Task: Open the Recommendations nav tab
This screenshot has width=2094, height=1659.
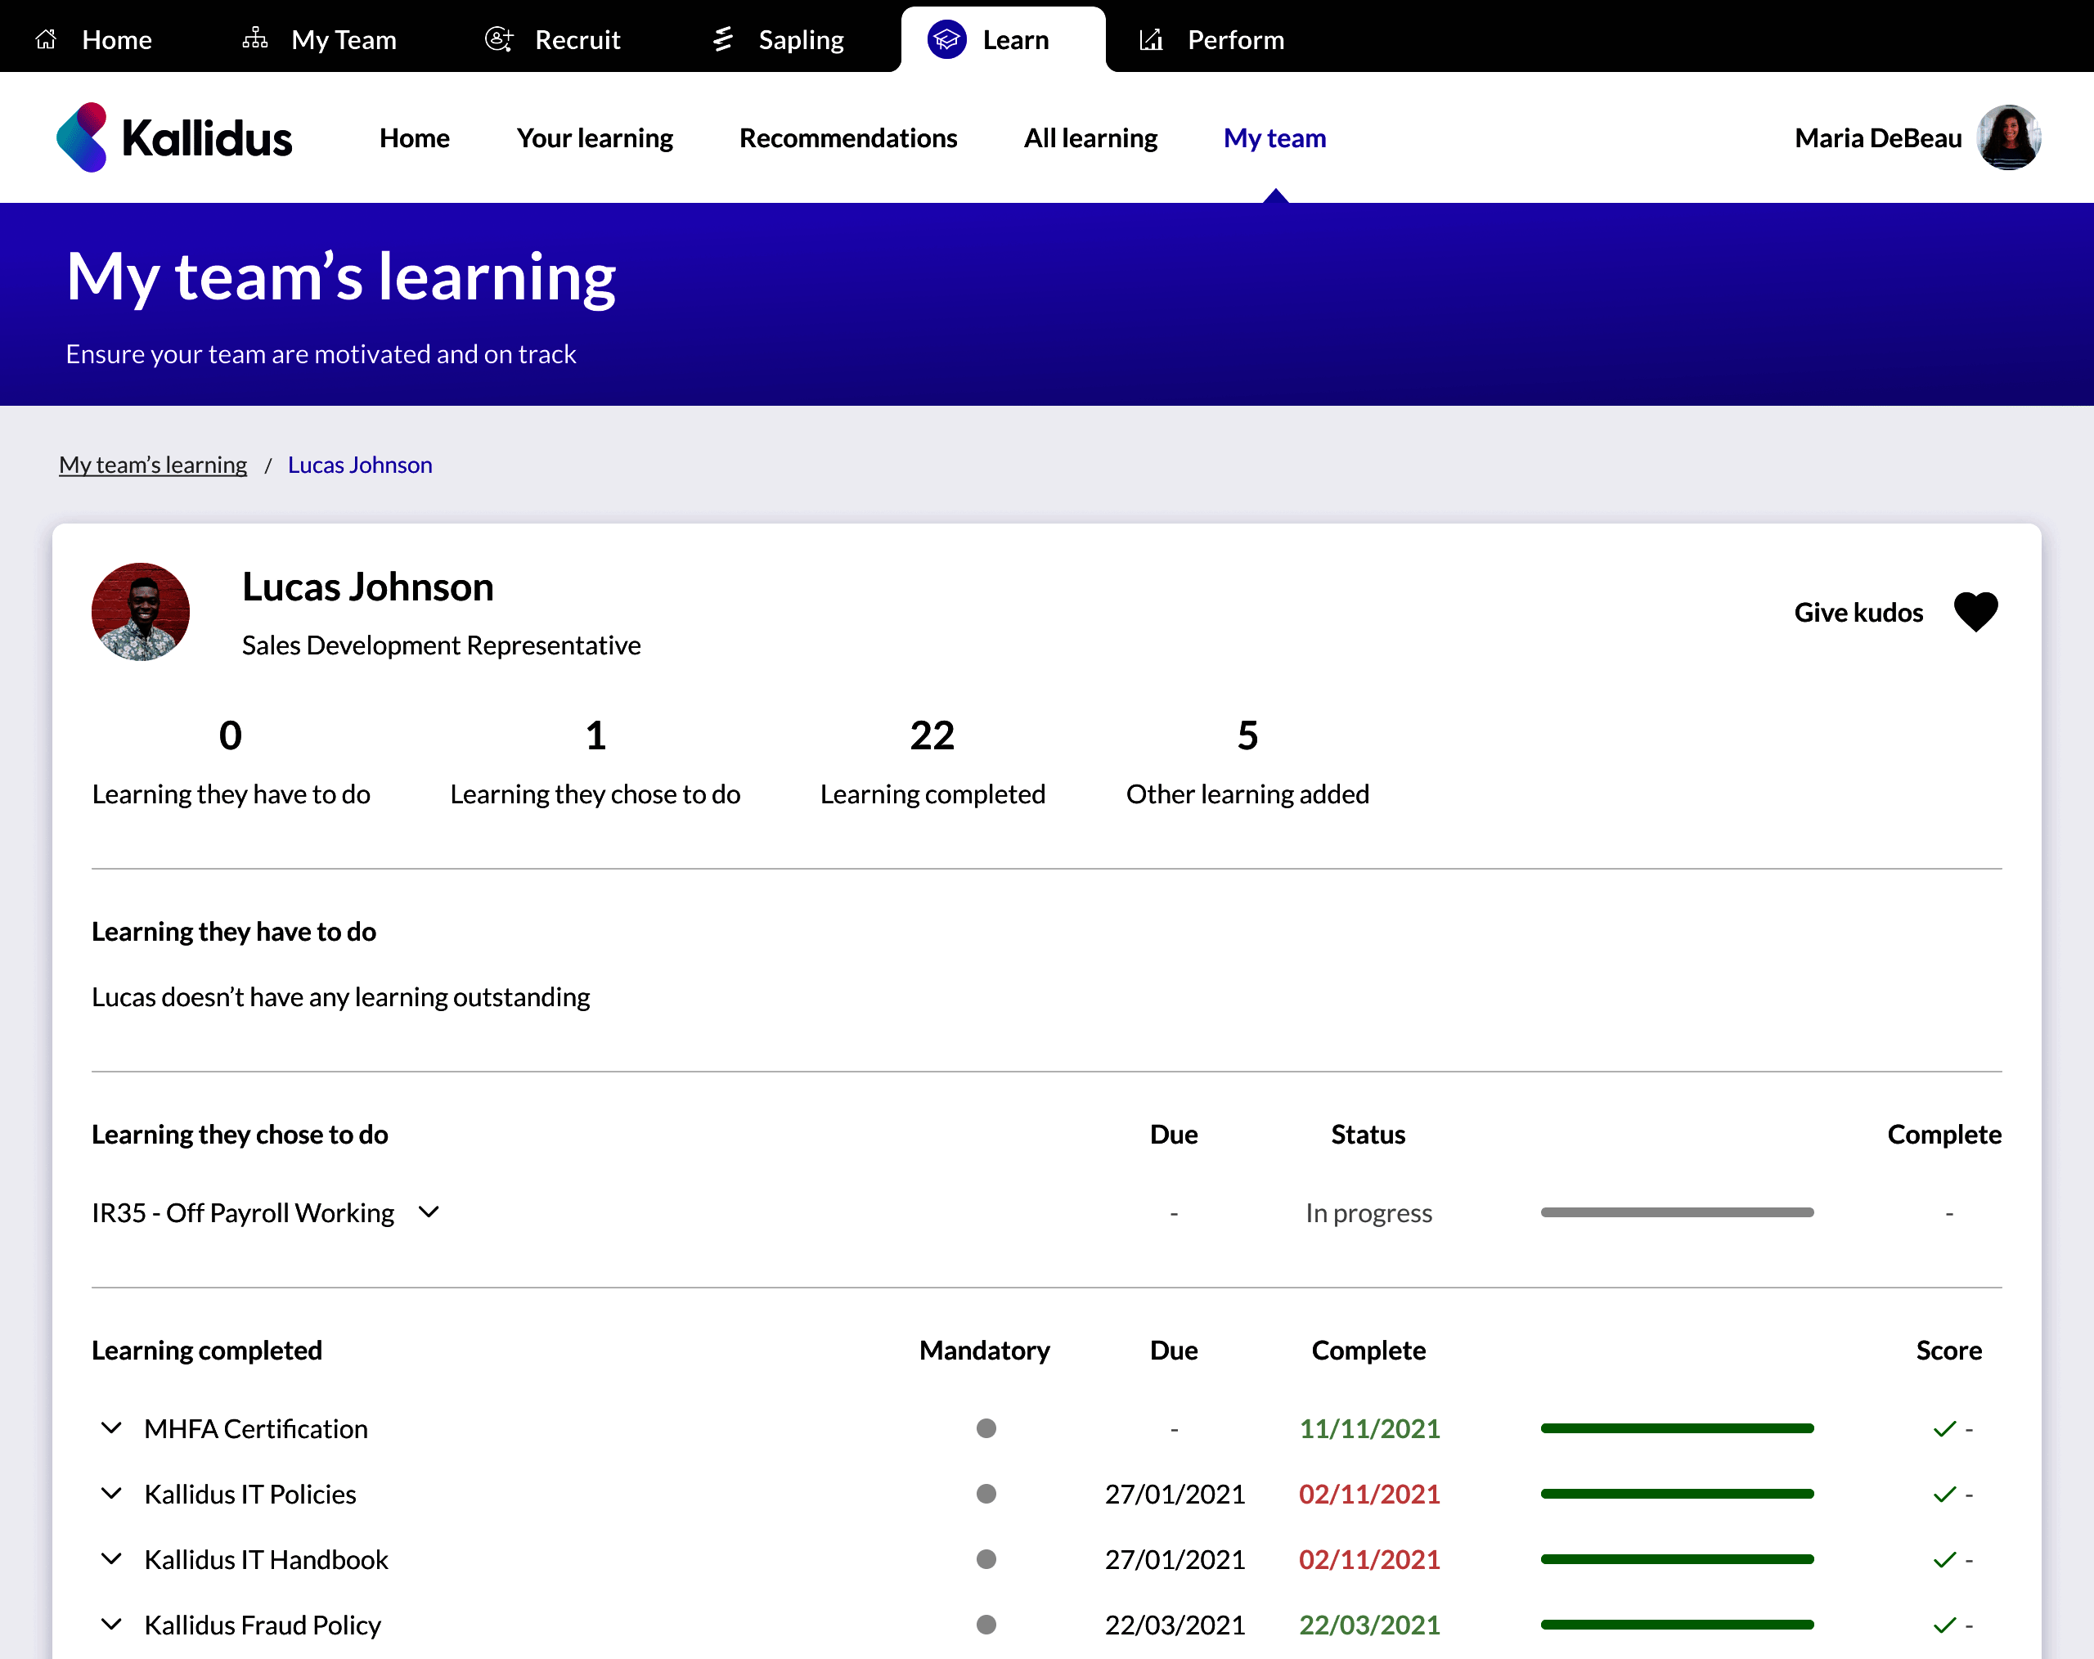Action: point(848,138)
